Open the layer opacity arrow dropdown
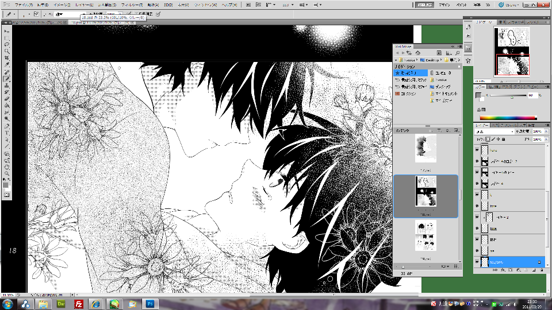Viewport: 552px width, 310px height. [x=546, y=131]
